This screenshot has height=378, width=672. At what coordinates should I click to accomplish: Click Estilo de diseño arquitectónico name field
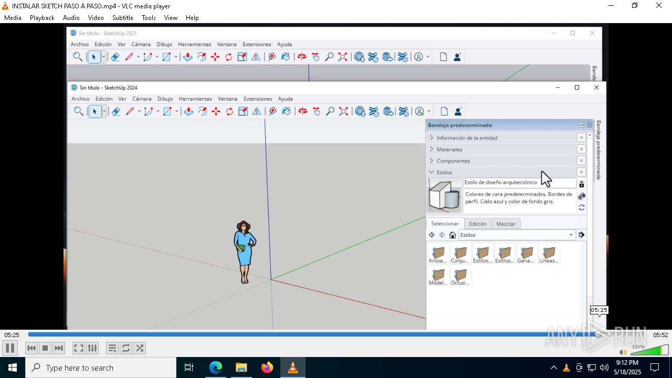coord(519,183)
